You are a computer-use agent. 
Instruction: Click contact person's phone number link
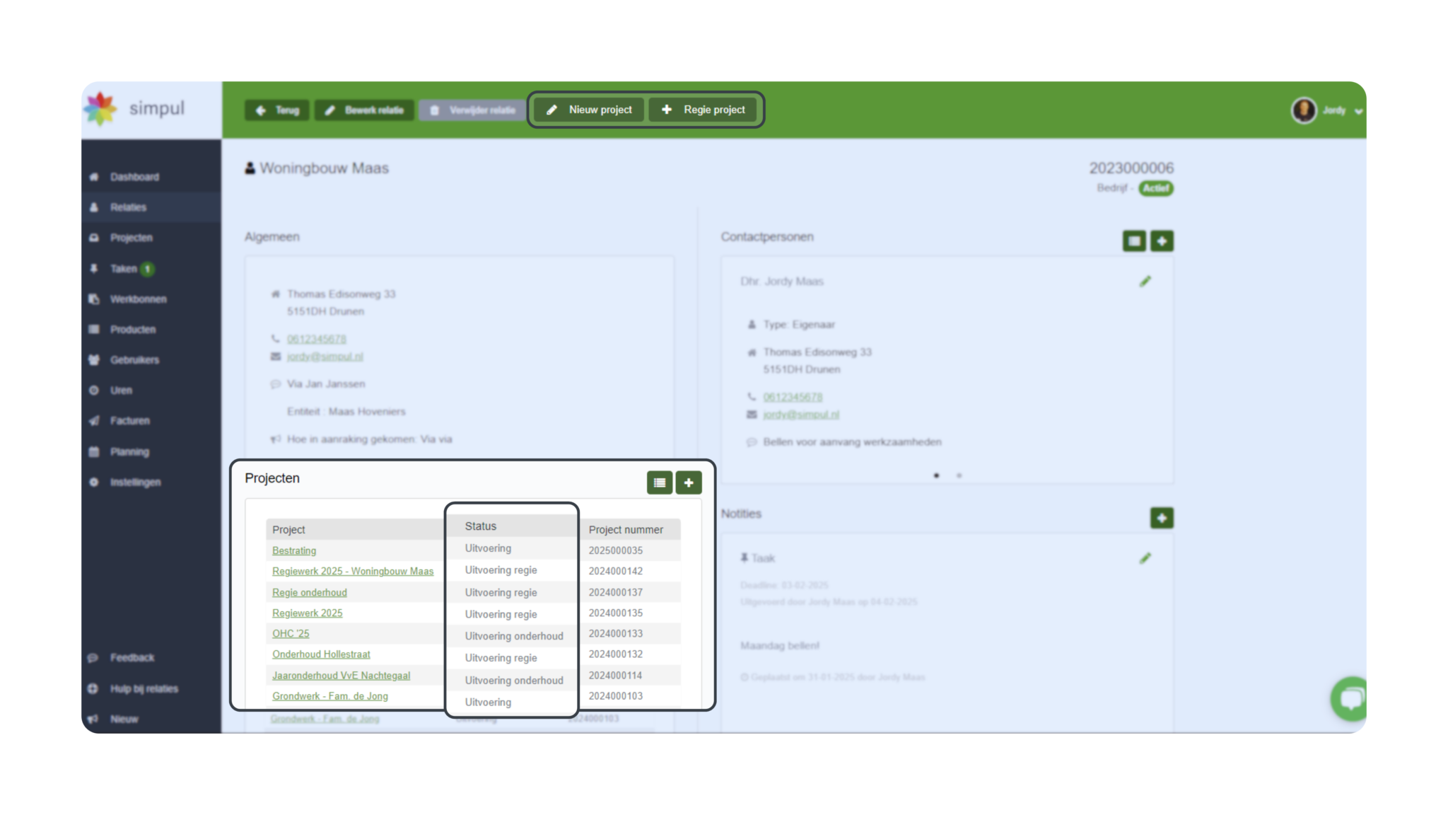[x=793, y=398]
